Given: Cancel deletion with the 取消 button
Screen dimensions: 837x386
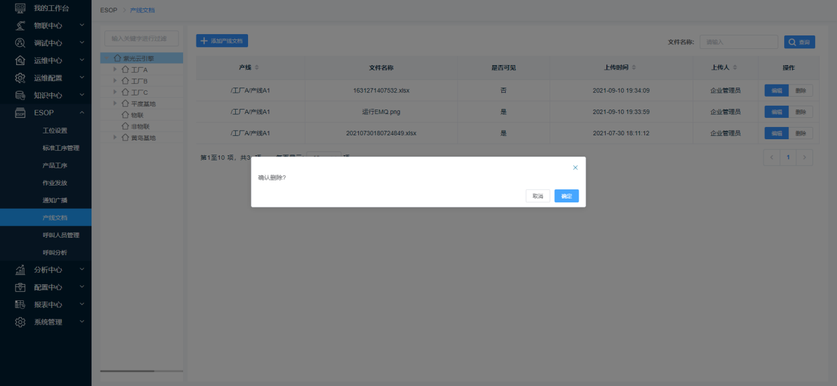Looking at the screenshot, I should click(x=537, y=196).
